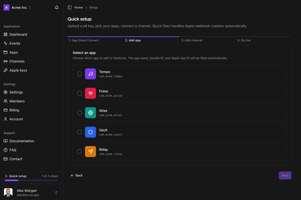Viewport: 301px width, 200px height.
Task: Select the Vault app radio button
Action: click(79, 132)
